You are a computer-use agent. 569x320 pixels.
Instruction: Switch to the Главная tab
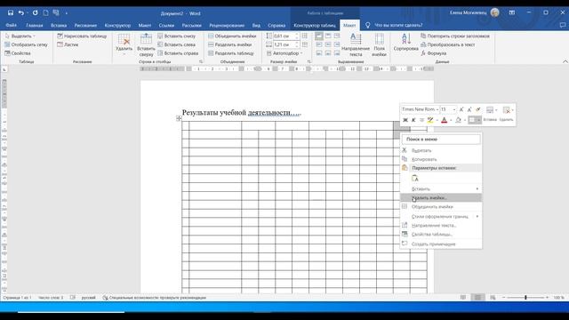pos(35,26)
